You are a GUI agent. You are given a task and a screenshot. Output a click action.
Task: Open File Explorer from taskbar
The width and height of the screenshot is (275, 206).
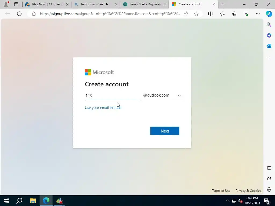pos(33,201)
